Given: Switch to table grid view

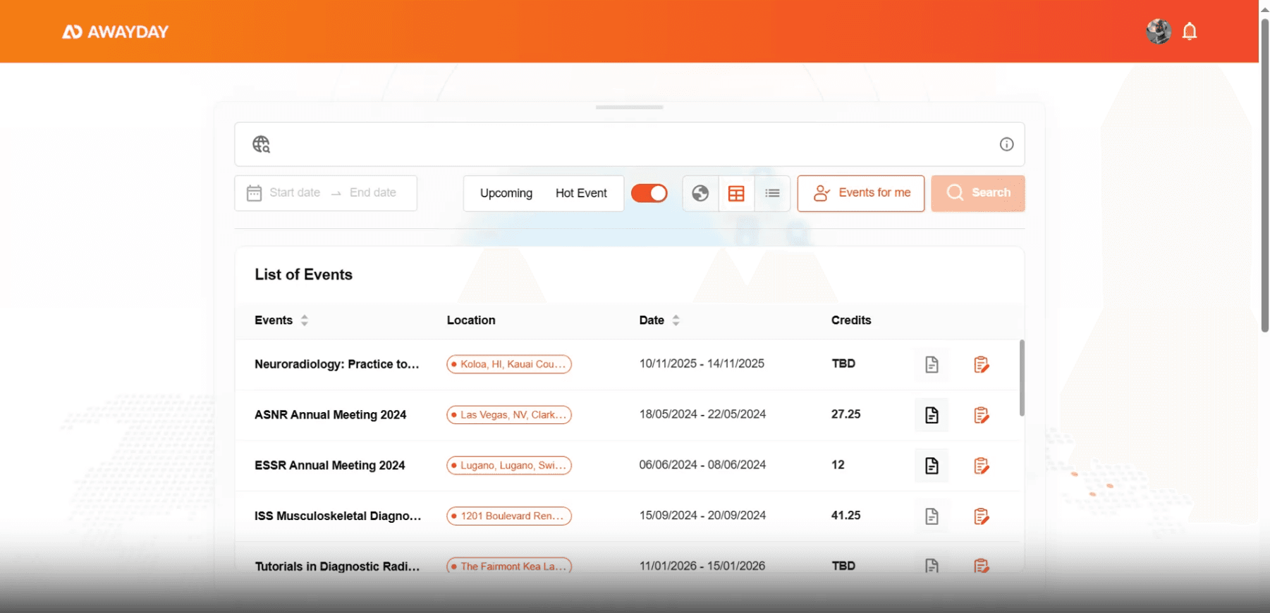Looking at the screenshot, I should (736, 193).
